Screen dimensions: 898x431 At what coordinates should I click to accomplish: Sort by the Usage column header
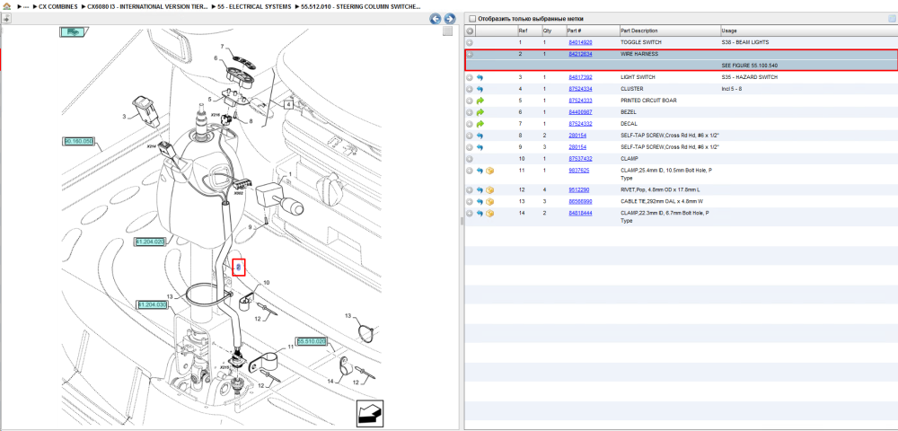(729, 31)
